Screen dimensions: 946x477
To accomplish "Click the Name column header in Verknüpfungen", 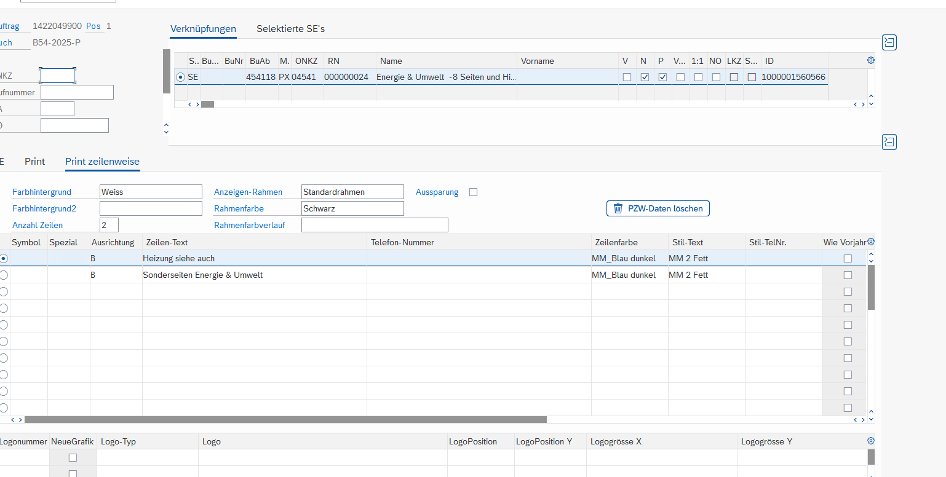I will 447,61.
